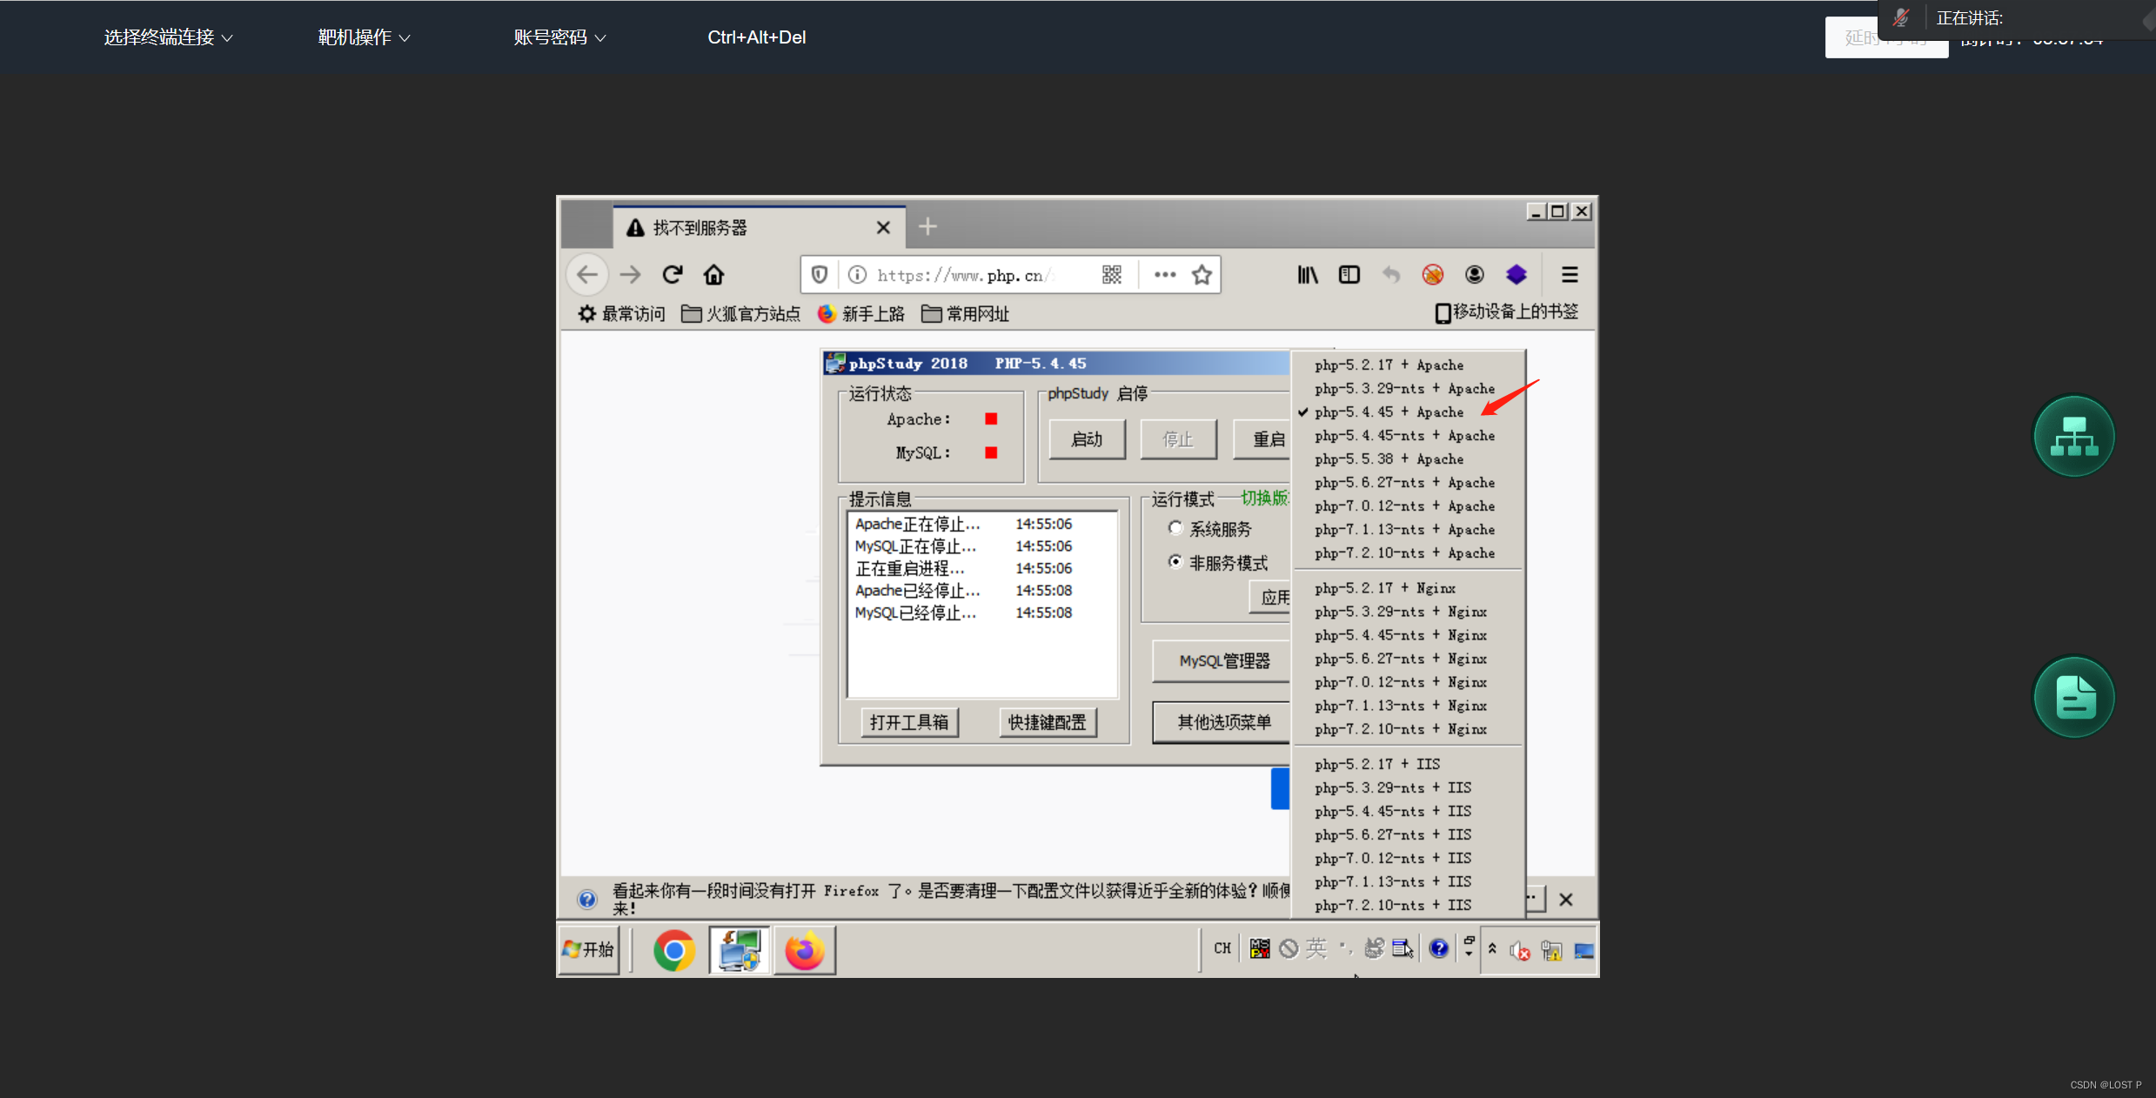Choose php-5.2.17 + IIS menu item
Image resolution: width=2156 pixels, height=1098 pixels.
pos(1408,765)
